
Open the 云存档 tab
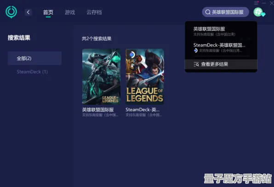[94, 12]
